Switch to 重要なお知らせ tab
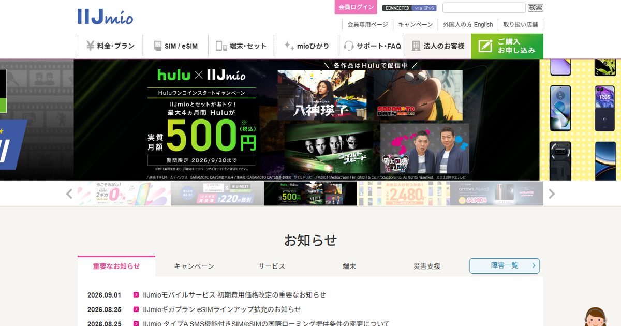The height and width of the screenshot is (326, 621). point(116,266)
